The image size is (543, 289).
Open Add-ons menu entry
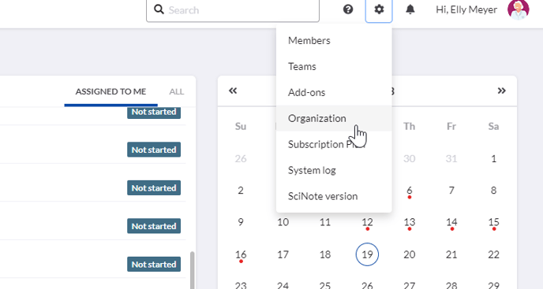(x=334, y=92)
